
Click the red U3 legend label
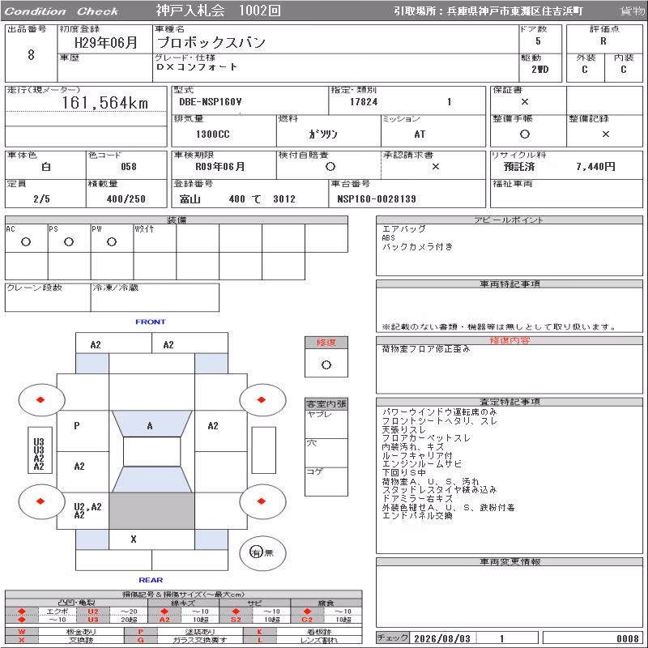(x=93, y=619)
